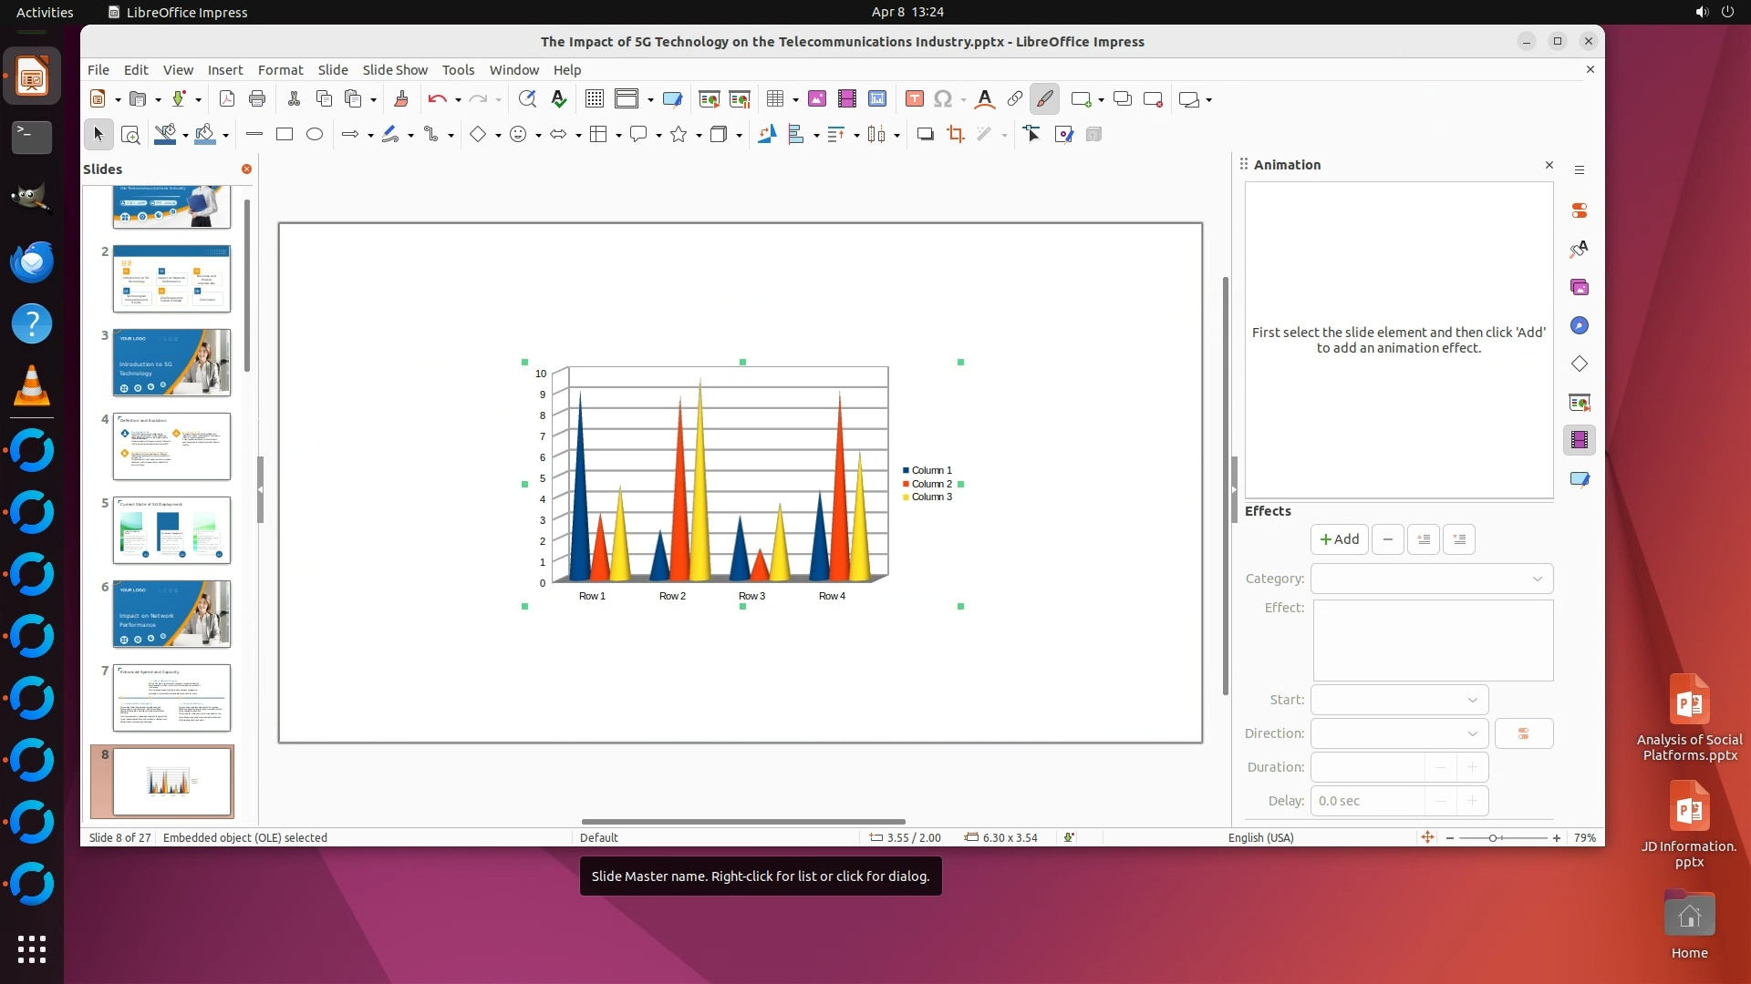The width and height of the screenshot is (1751, 984).
Task: Open the Format menu
Action: (280, 70)
